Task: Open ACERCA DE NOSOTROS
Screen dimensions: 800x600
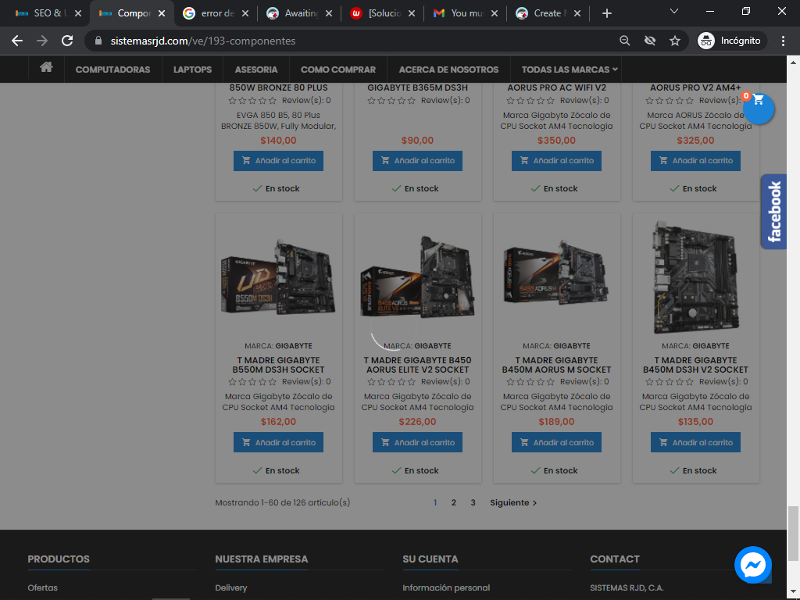Action: click(x=448, y=70)
